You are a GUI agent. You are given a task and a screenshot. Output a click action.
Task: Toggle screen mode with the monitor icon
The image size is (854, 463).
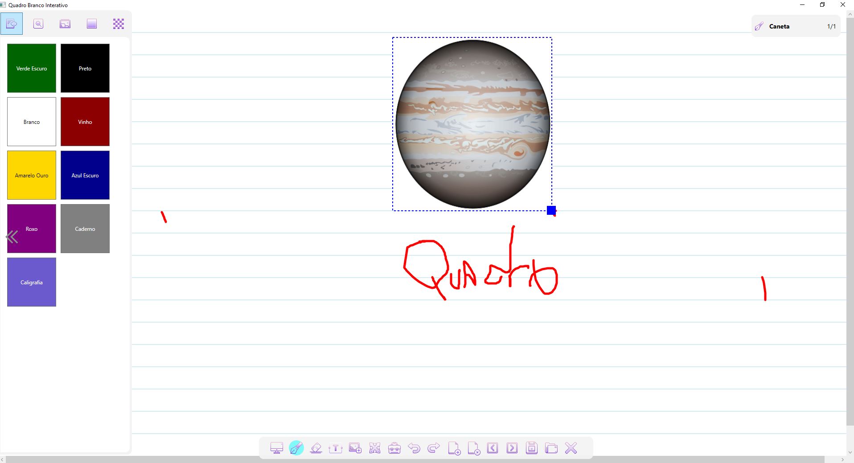pos(276,448)
